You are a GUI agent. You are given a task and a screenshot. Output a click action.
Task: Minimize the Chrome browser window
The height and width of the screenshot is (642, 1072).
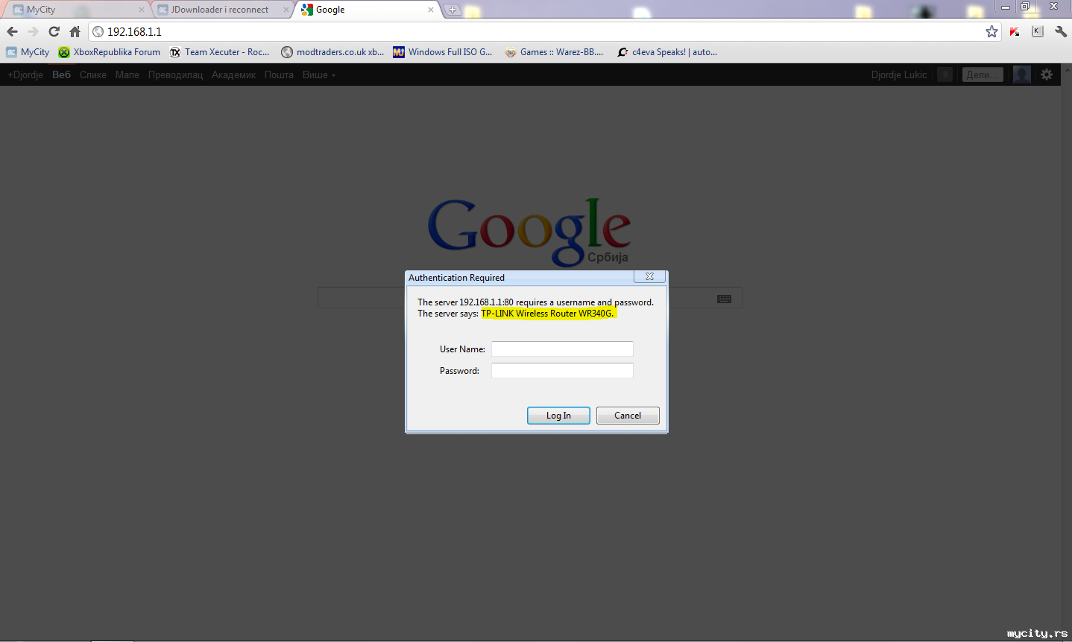(x=1006, y=7)
